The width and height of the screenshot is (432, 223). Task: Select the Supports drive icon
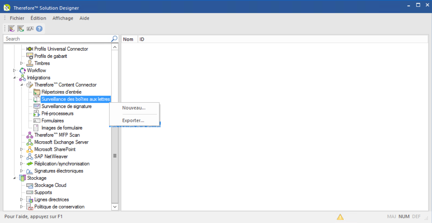[x=30, y=192]
